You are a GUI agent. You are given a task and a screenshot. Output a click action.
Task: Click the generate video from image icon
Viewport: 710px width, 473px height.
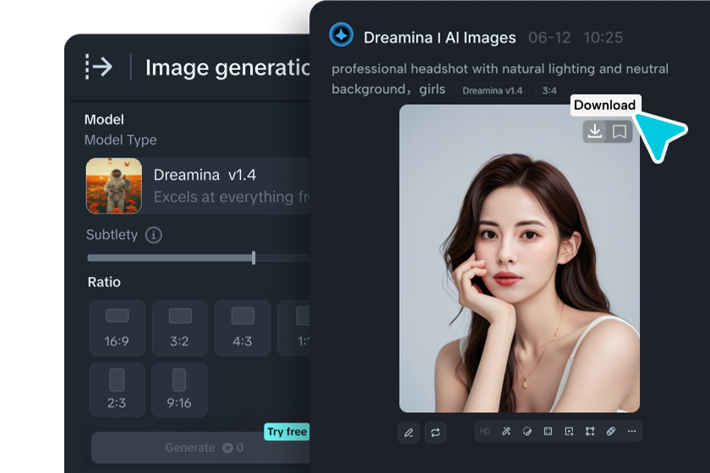[569, 432]
